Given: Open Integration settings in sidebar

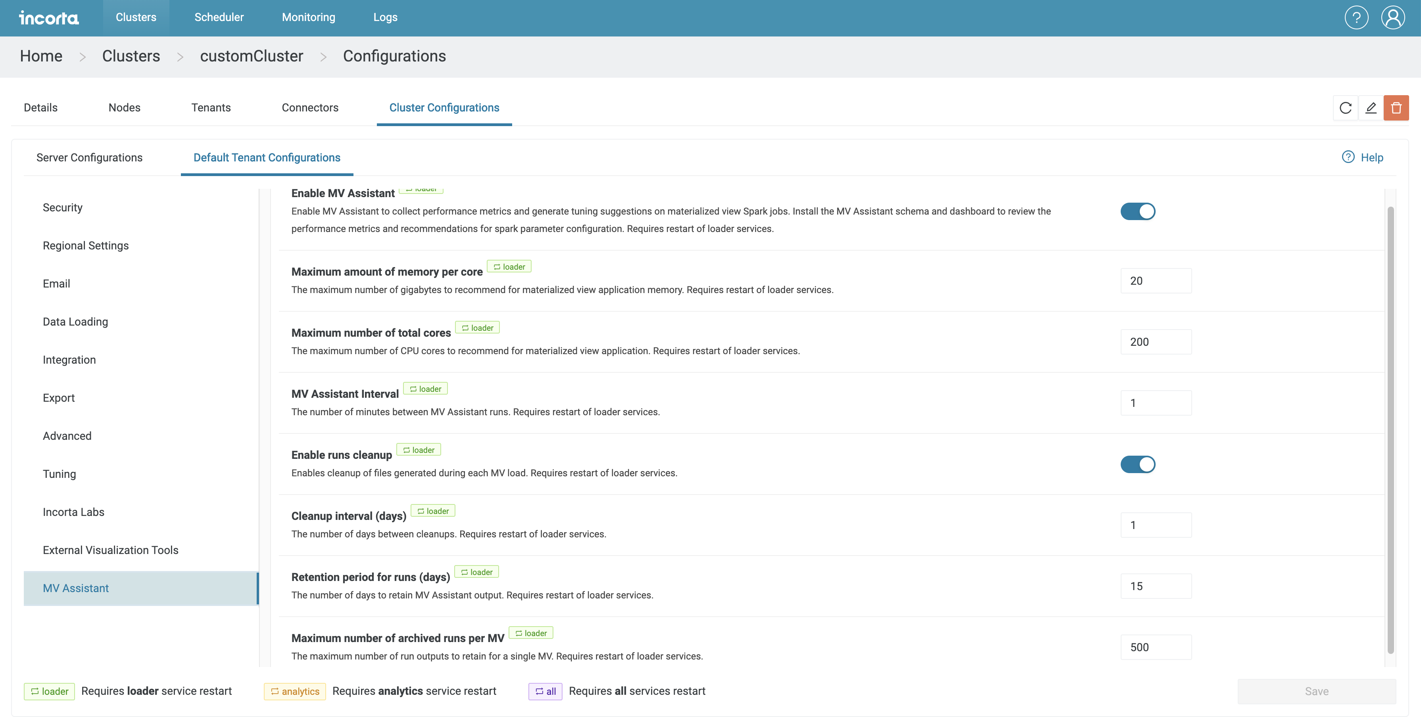Looking at the screenshot, I should 141,360.
